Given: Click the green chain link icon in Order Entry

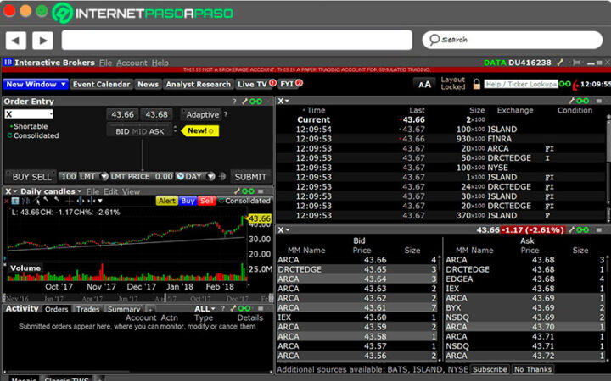Looking at the screenshot, I should [x=257, y=102].
